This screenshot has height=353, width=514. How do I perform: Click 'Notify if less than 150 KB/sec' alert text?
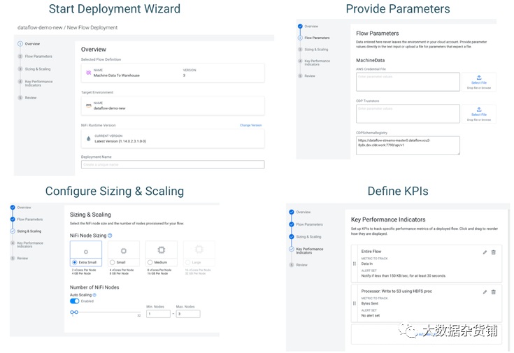404,275
